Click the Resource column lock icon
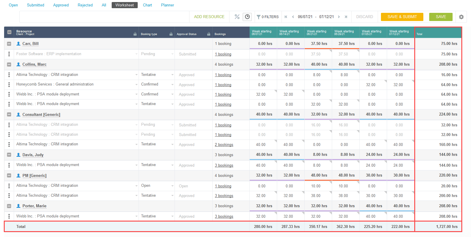Screen dimensions: 471x237 tap(135, 34)
